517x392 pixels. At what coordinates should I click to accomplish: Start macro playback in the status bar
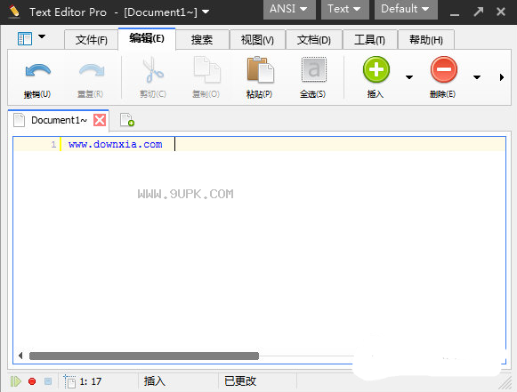15,381
